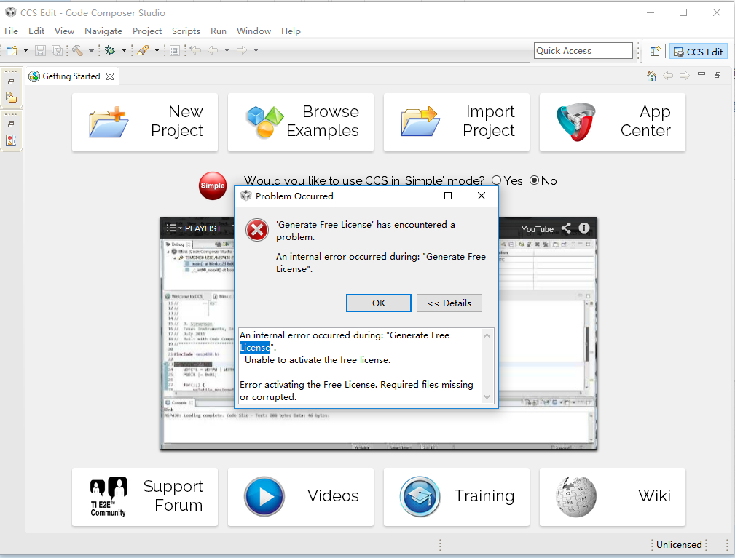Click the search flashlight icon
This screenshot has width=735, height=558.
coord(143,50)
